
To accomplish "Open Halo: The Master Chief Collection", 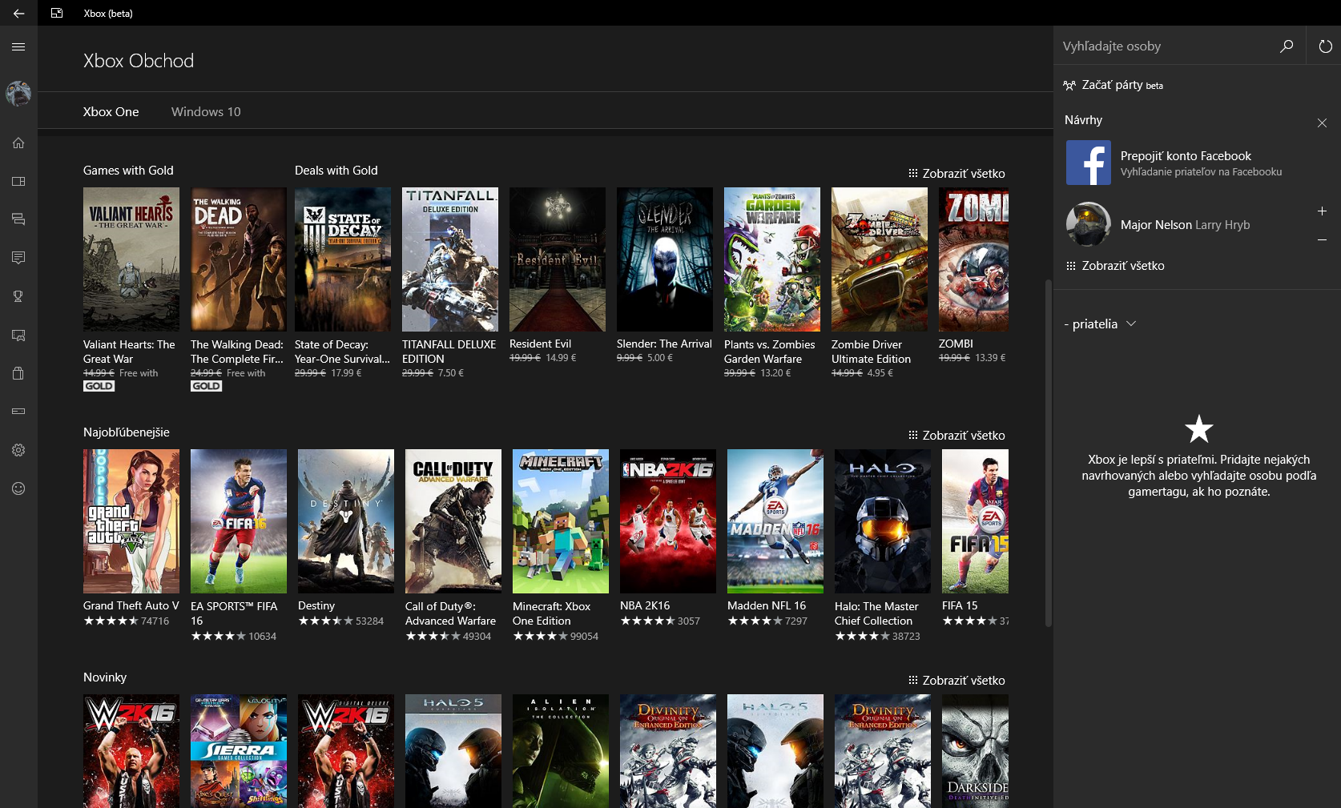I will click(883, 521).
